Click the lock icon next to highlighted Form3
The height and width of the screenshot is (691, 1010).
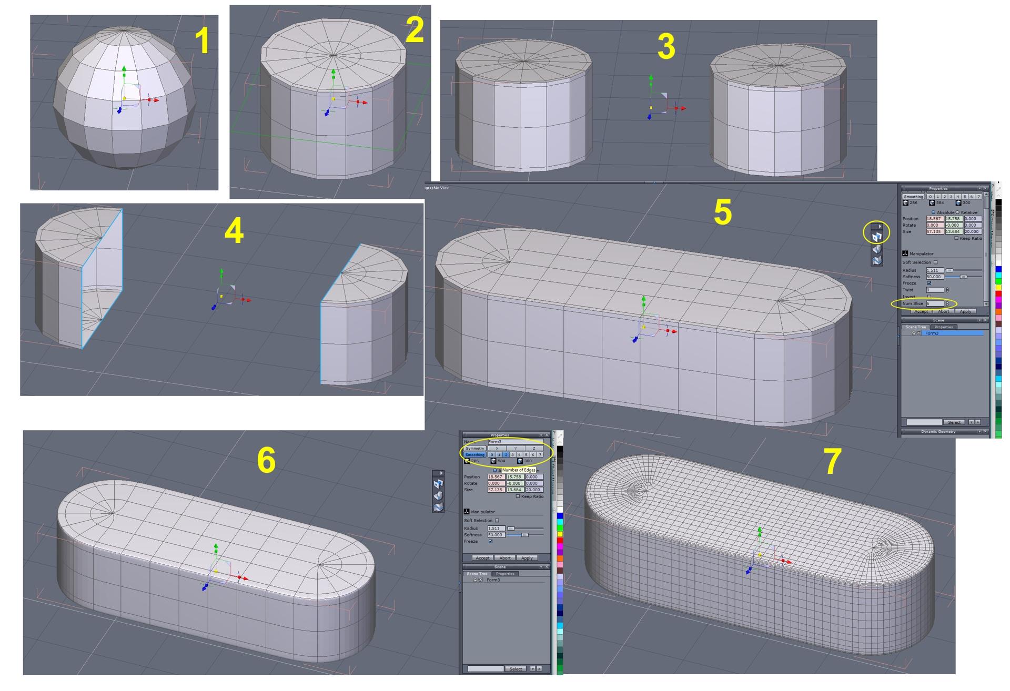(x=913, y=333)
